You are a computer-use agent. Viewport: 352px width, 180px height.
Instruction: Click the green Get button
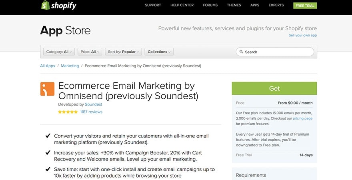pos(274,88)
